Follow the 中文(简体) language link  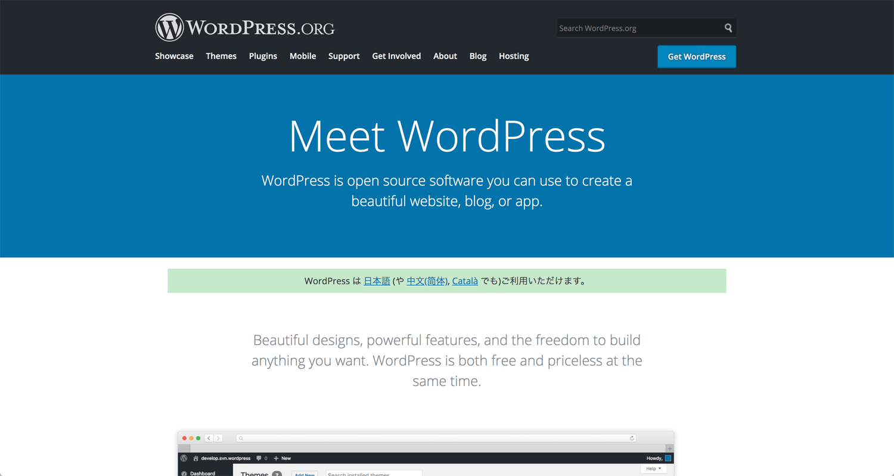427,281
